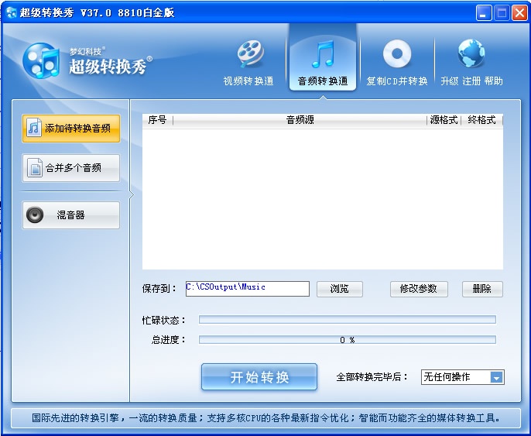Screen dimensions: 531x436
Task: Click the 修改参数 button
Action: click(x=419, y=289)
